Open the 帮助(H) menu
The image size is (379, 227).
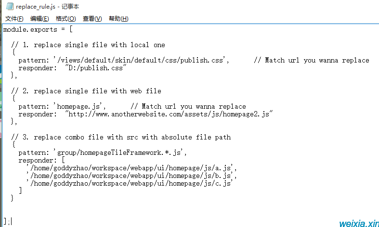pyautogui.click(x=118, y=19)
